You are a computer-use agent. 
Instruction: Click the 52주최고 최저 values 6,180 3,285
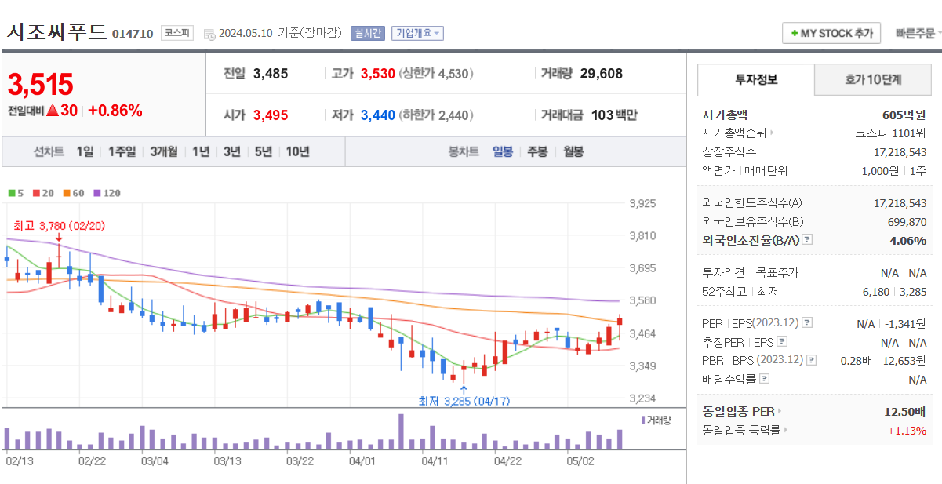point(894,292)
